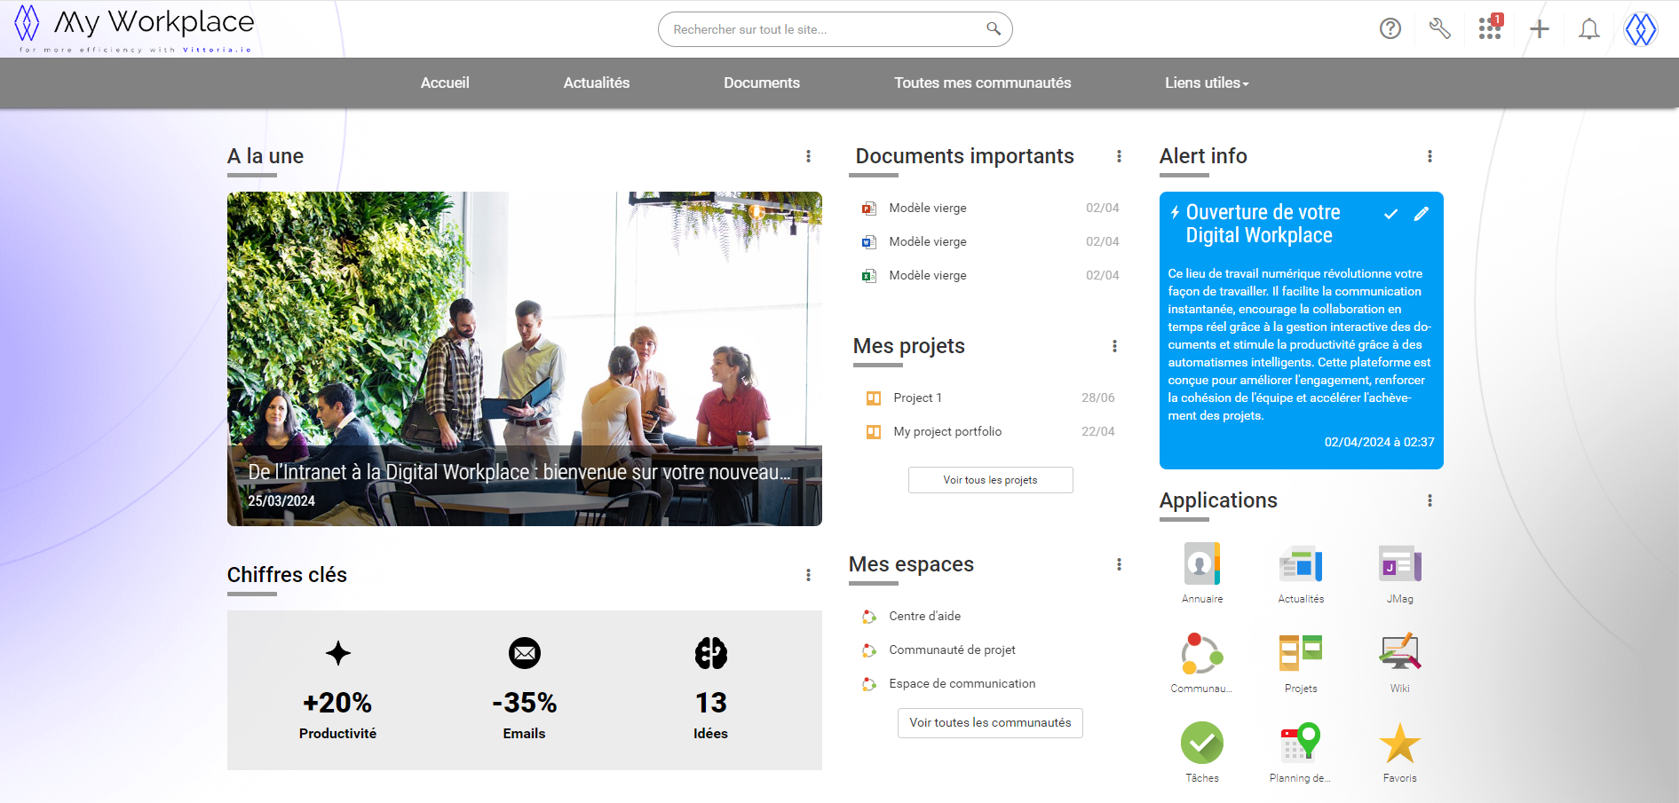Screen dimensions: 1679x803
Task: Click the Voir toutes les communautés button
Action: 990,723
